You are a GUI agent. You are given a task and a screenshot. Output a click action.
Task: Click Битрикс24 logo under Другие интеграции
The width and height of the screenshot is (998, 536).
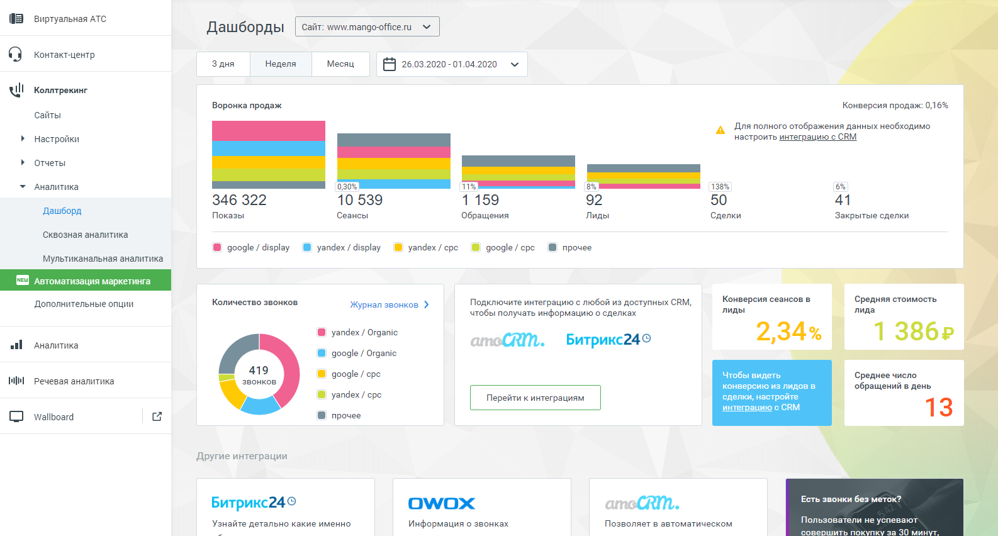tap(254, 502)
